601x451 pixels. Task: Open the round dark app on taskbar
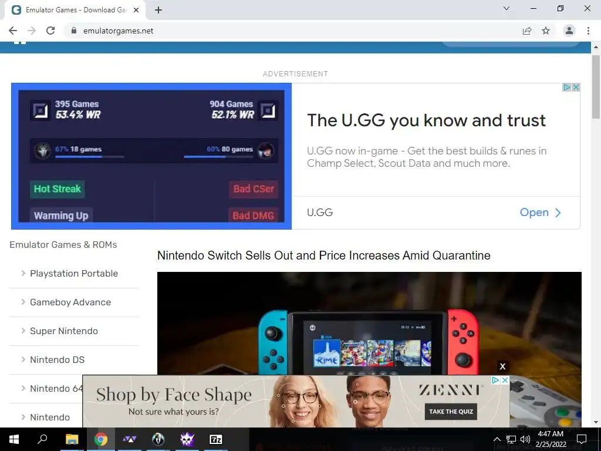pyautogui.click(x=158, y=439)
